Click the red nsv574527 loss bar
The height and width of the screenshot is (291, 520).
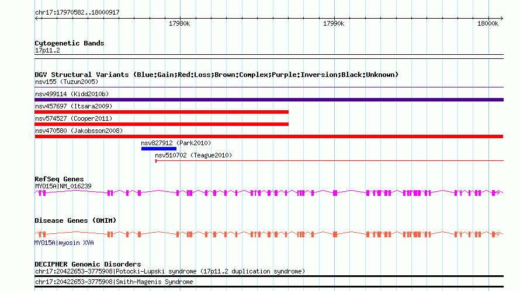[x=161, y=124]
